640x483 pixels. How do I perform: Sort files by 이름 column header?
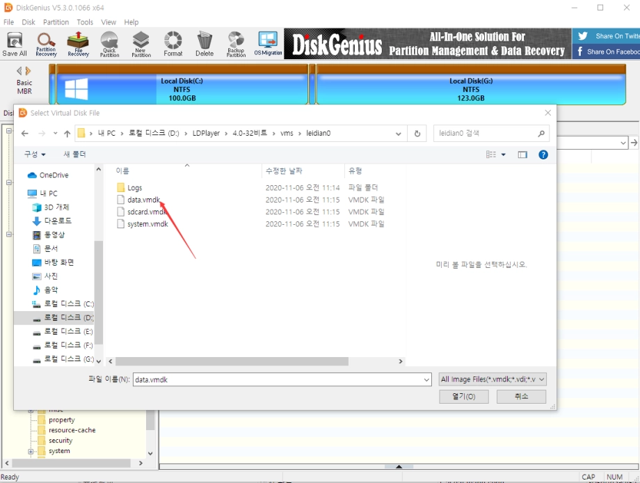click(x=122, y=171)
